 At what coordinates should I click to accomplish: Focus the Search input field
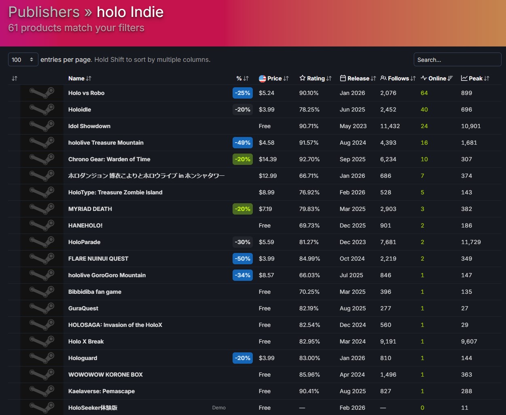click(x=457, y=59)
